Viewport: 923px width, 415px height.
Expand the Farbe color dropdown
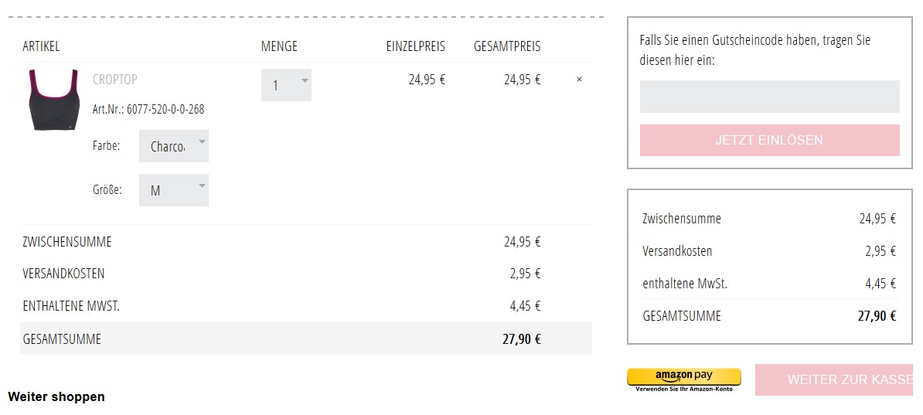pyautogui.click(x=174, y=146)
